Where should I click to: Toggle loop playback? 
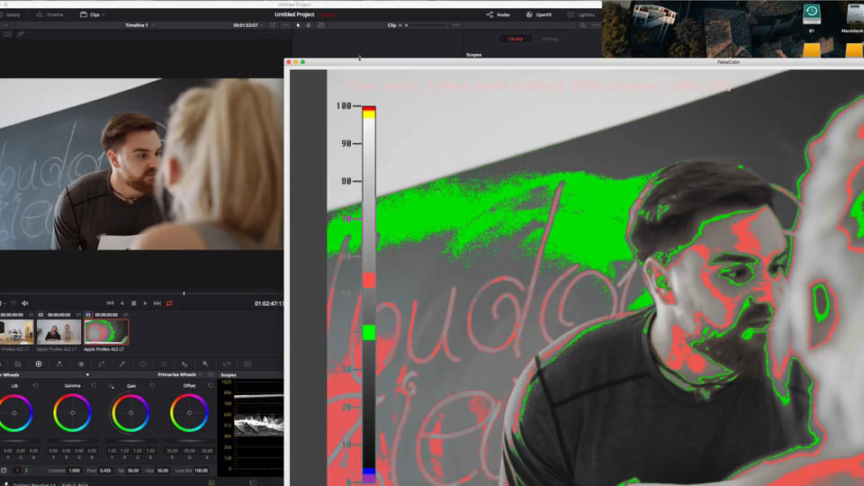(169, 303)
